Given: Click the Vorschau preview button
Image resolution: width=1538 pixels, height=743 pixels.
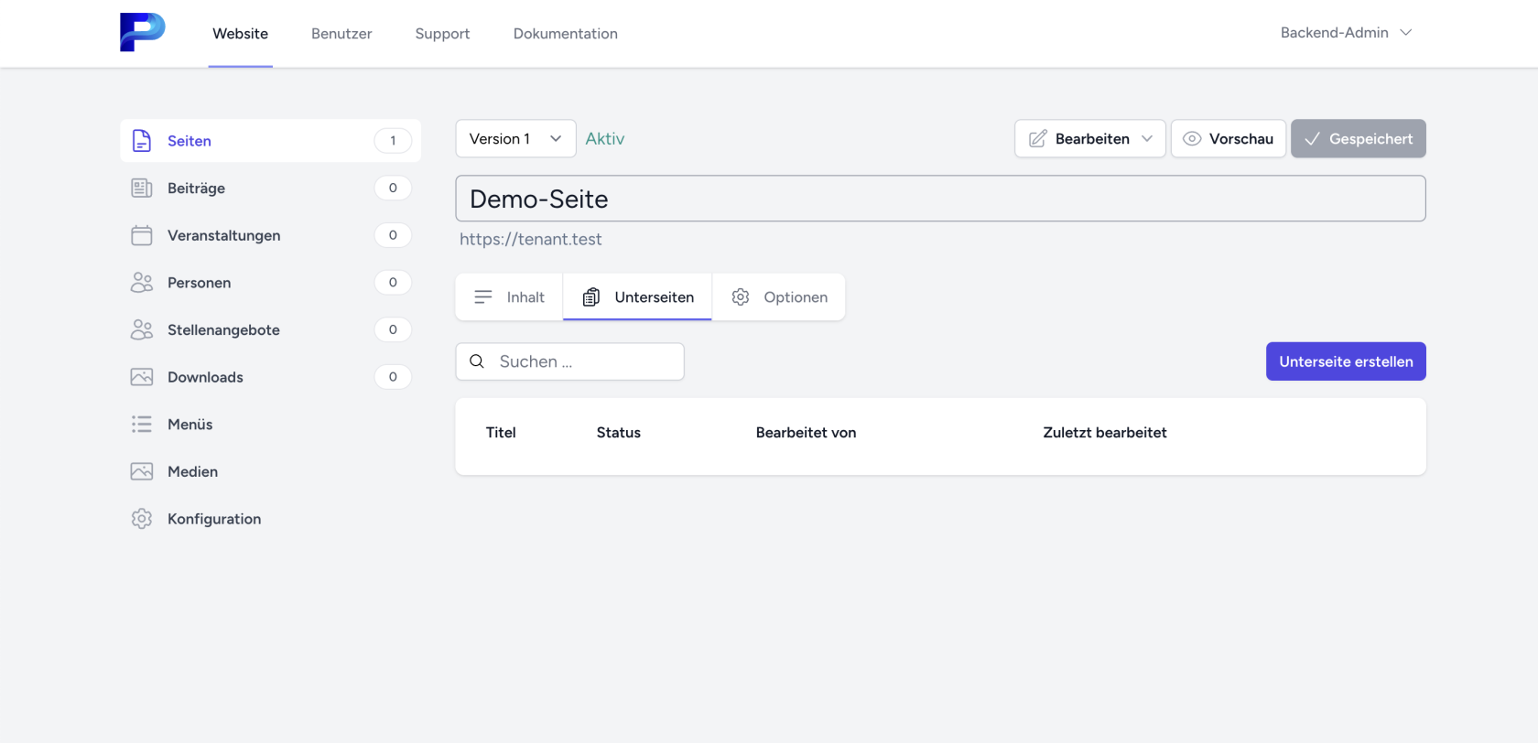Looking at the screenshot, I should tap(1228, 139).
